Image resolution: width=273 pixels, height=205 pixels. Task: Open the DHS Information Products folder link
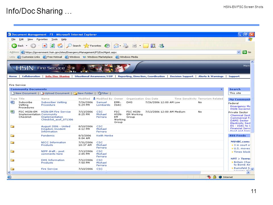[x=53, y=161]
